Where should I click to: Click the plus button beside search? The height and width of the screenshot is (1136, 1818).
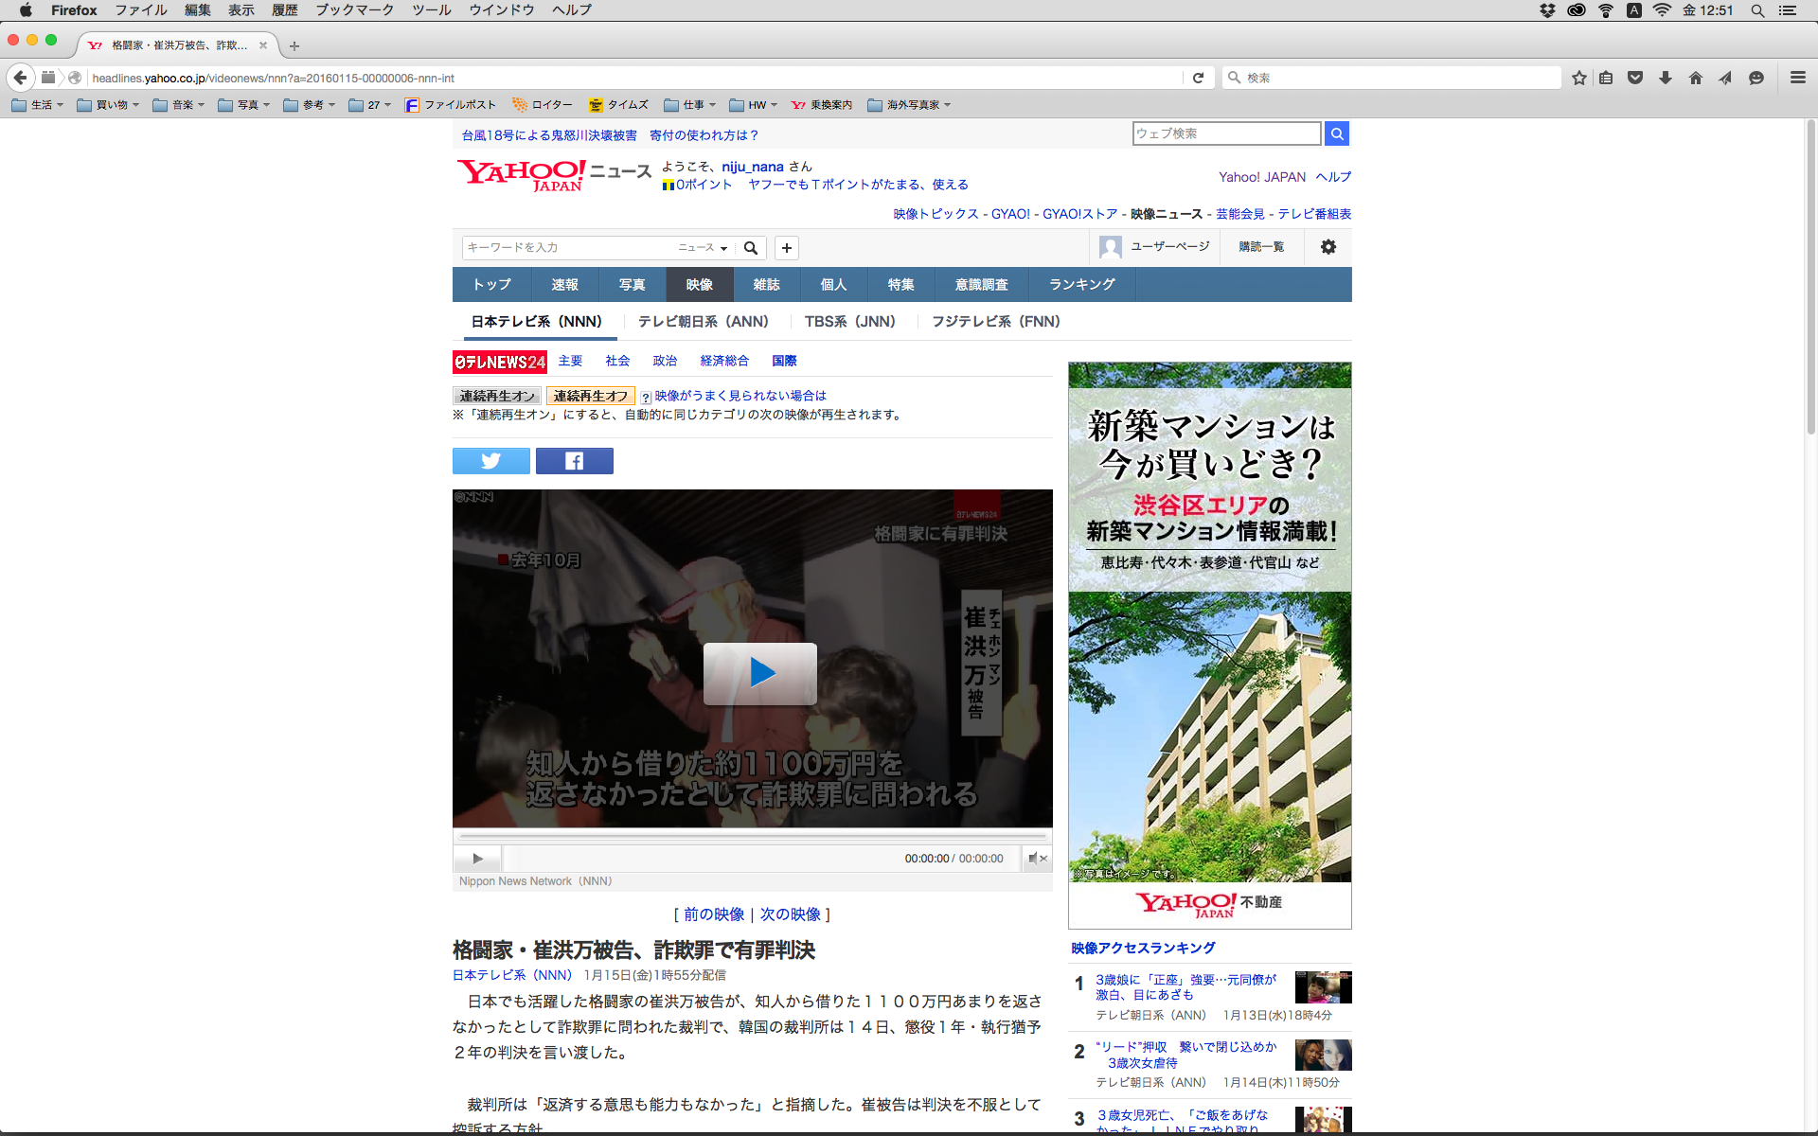coord(786,248)
